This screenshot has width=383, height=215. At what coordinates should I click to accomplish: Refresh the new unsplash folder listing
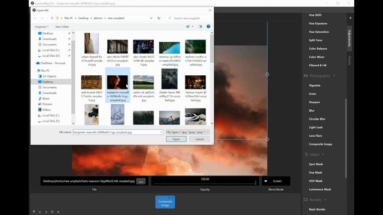point(159,19)
